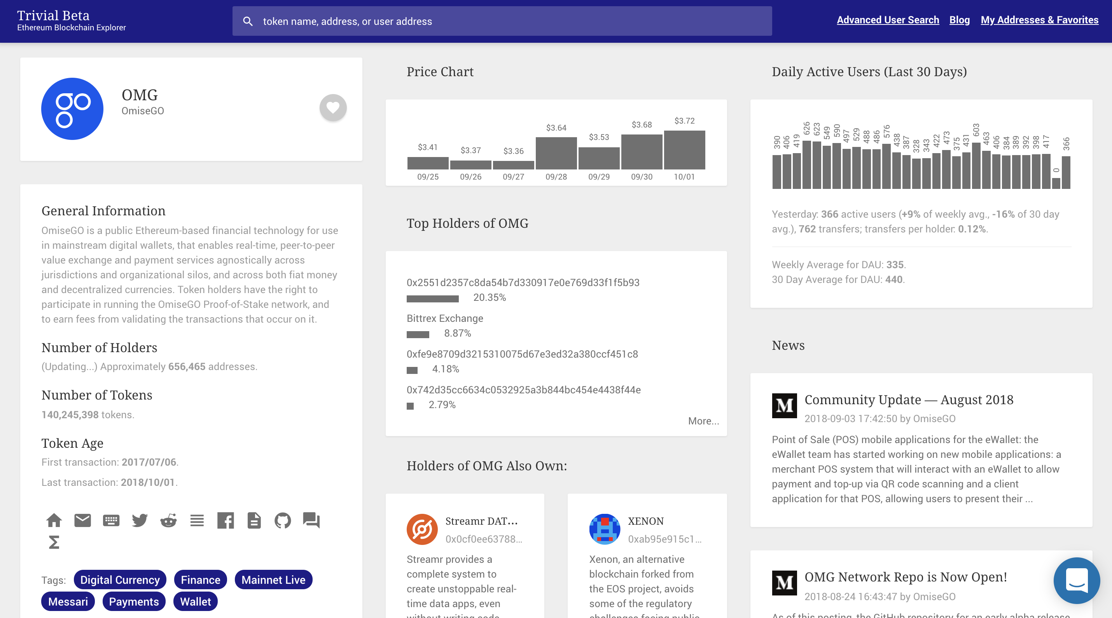Screen dimensions: 1112x618
Task: Select the Payments tag
Action: coord(134,602)
